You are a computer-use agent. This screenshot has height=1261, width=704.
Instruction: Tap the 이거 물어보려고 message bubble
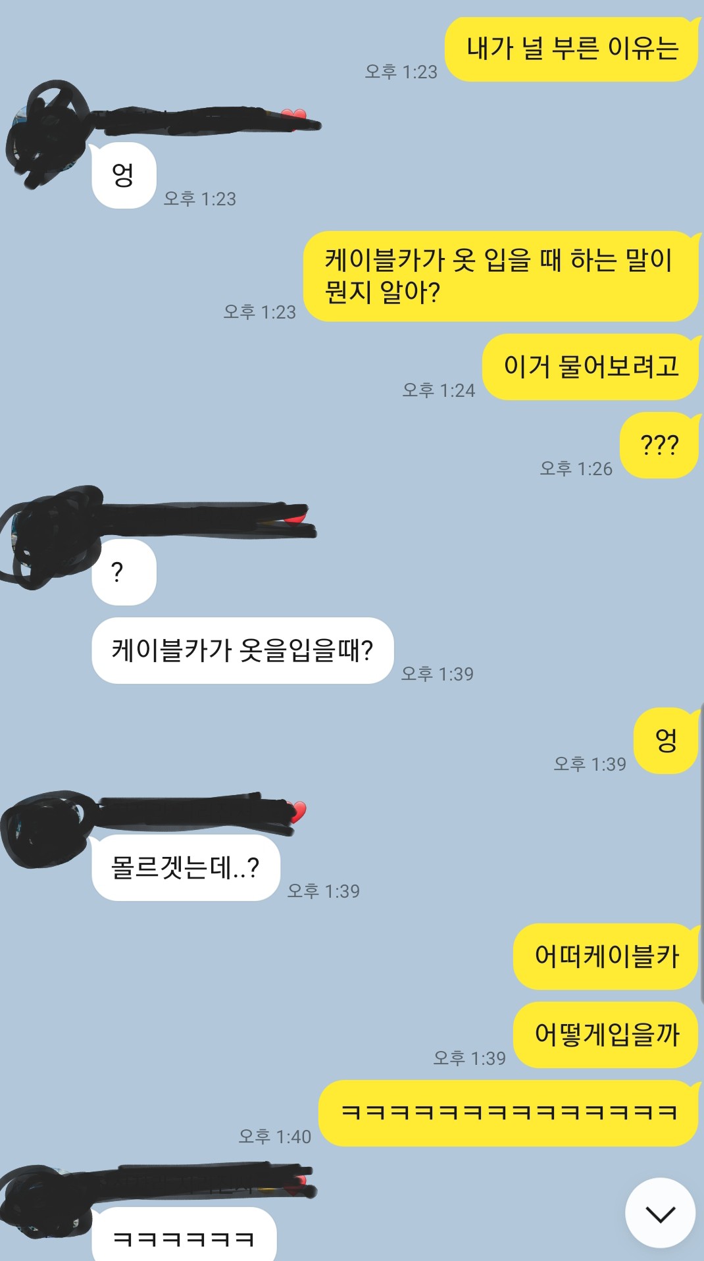click(x=590, y=367)
